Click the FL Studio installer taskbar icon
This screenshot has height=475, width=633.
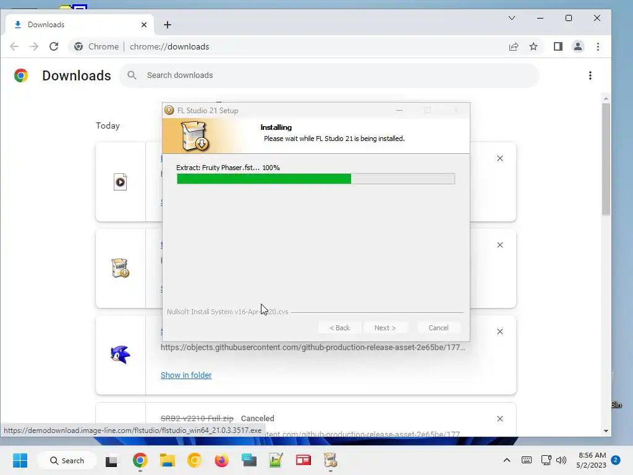click(330, 460)
